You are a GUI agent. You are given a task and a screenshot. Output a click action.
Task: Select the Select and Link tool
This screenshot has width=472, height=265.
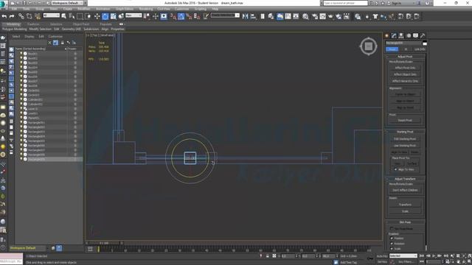(x=21, y=16)
